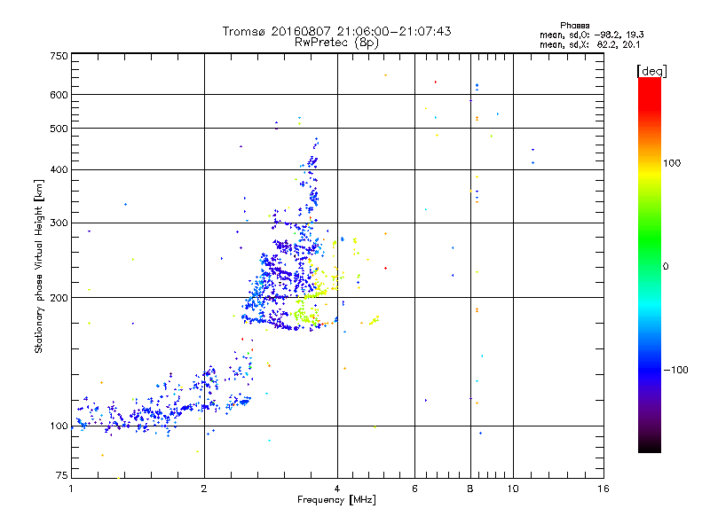Click the x-axis tick label '6'
The height and width of the screenshot is (532, 710).
[414, 489]
